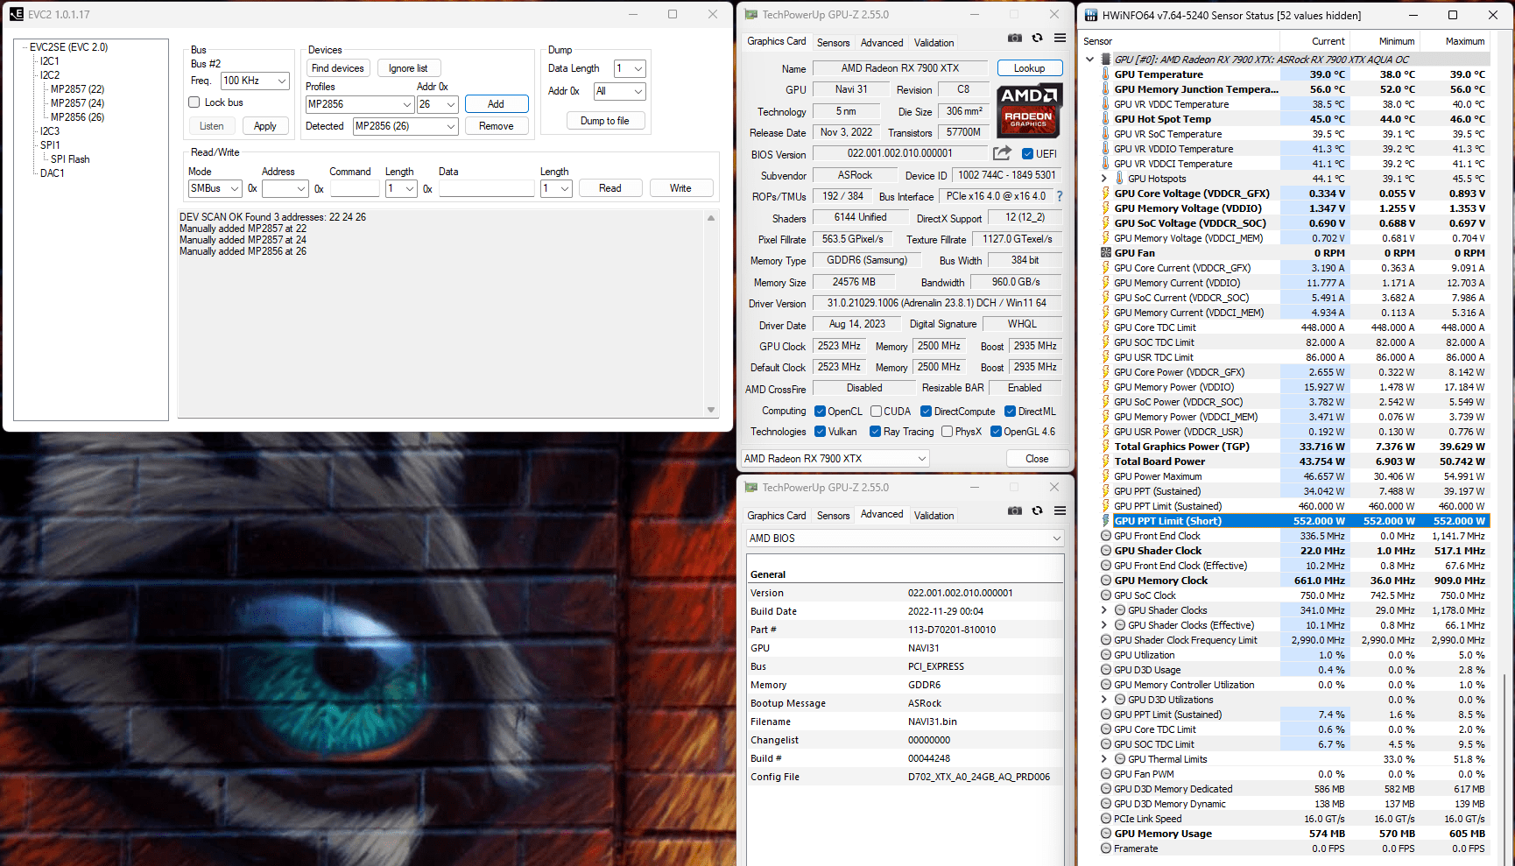The image size is (1515, 866).
Task: Toggle the OpenCL checkbox
Action: (821, 412)
